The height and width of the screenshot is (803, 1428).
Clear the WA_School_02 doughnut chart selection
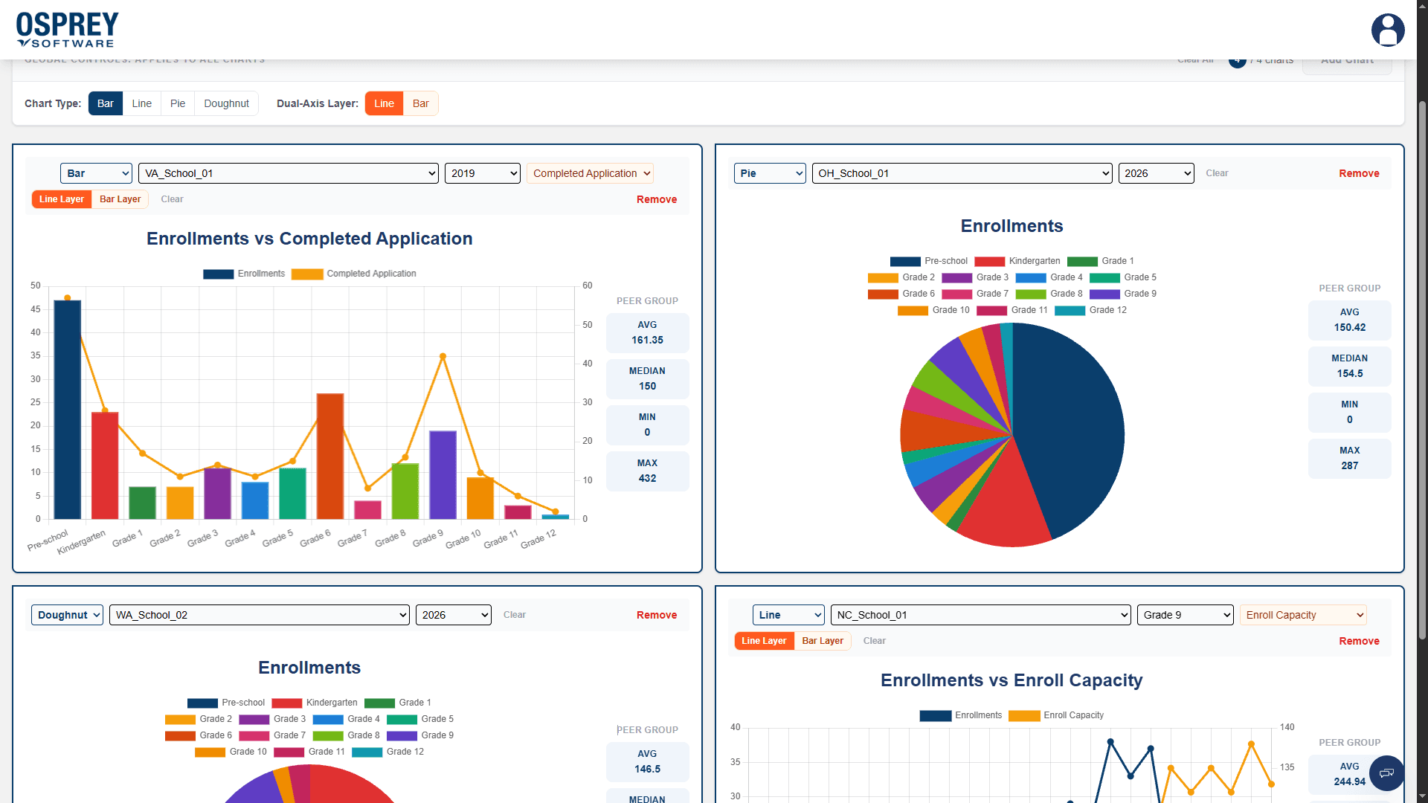click(514, 615)
